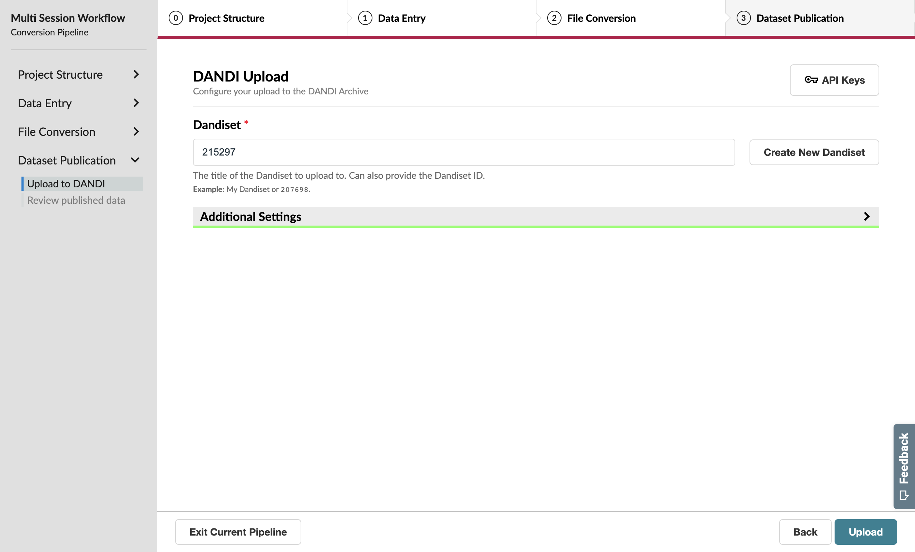
Task: Exit Current Pipeline
Action: pos(238,532)
